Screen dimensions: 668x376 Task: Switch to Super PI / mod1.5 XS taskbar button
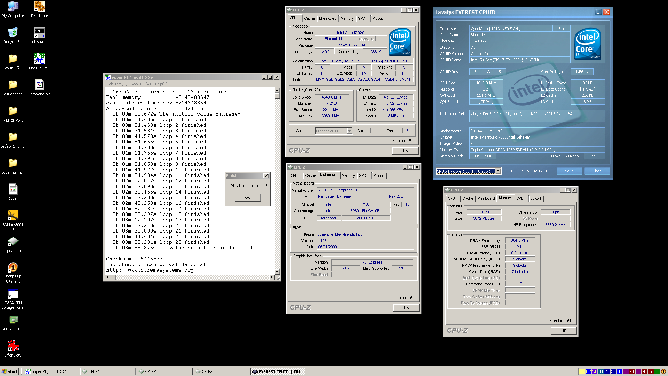[x=51, y=371]
